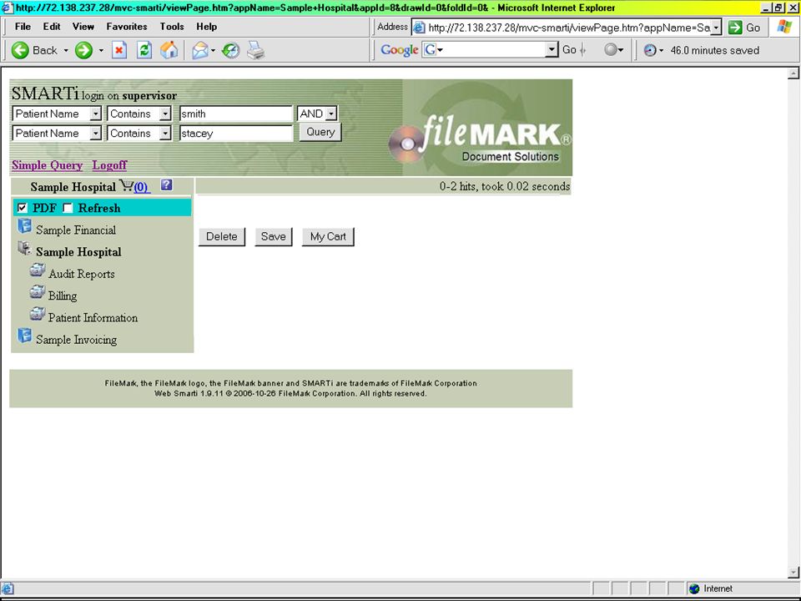The height and width of the screenshot is (601, 801).
Task: Click the "0-2 hits, took 0.02 seconds" text
Action: click(505, 186)
